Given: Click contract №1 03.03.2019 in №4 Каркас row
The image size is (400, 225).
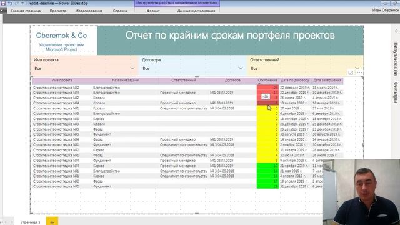Looking at the screenshot, I should 221,166.
